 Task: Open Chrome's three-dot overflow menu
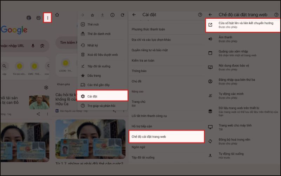(47, 17)
